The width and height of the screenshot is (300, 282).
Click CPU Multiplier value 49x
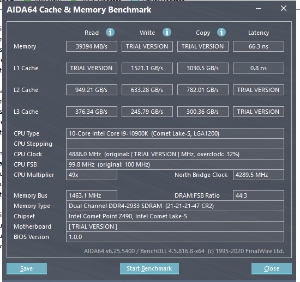(92, 175)
